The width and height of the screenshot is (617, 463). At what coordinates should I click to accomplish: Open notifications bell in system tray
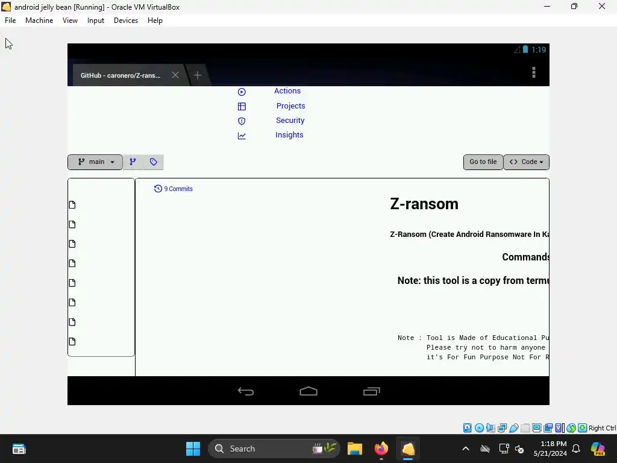tap(576, 449)
